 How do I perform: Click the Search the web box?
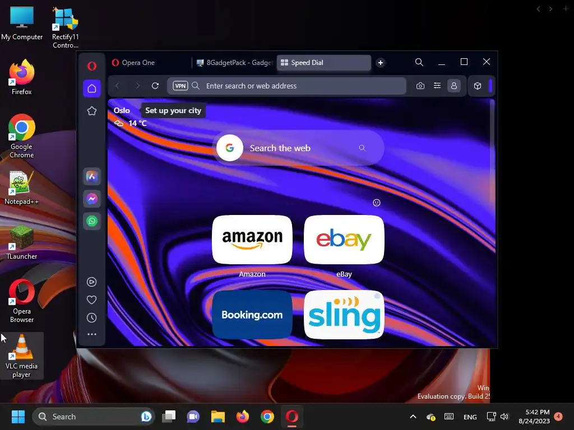[x=299, y=148]
